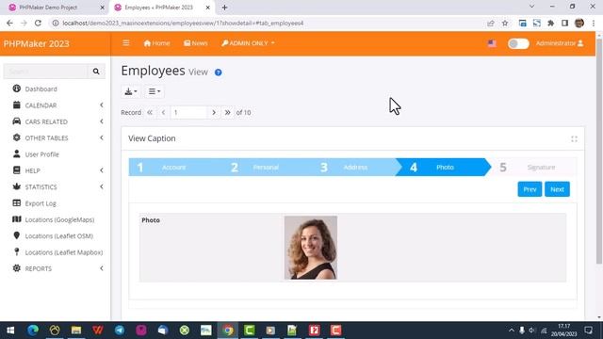Open Telegram from the taskbar

tap(120, 331)
